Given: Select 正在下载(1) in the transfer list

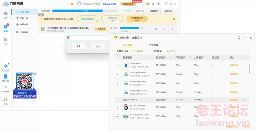Looking at the screenshot, I should click(25, 12).
